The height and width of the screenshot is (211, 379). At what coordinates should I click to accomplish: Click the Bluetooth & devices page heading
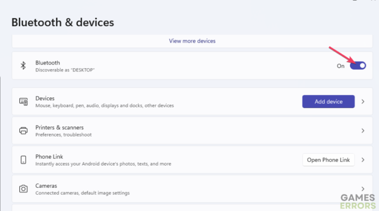tap(63, 22)
